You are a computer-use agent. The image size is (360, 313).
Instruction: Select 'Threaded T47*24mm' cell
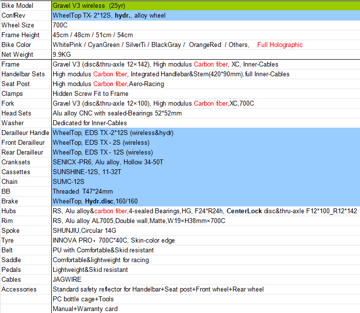pos(206,191)
